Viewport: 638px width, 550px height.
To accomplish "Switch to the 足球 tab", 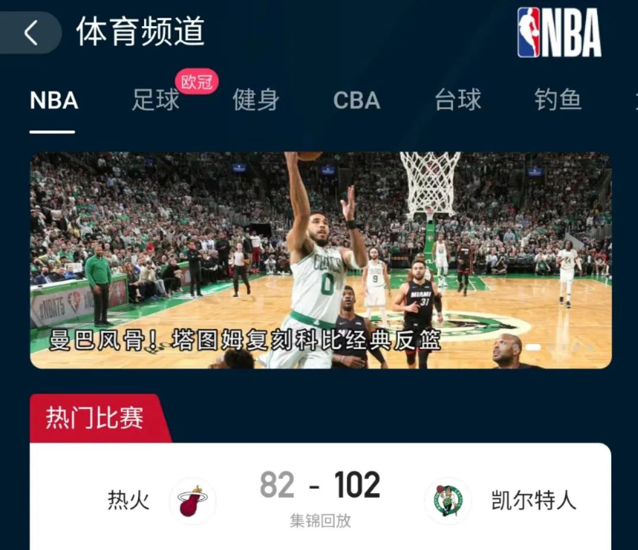I will tap(155, 101).
